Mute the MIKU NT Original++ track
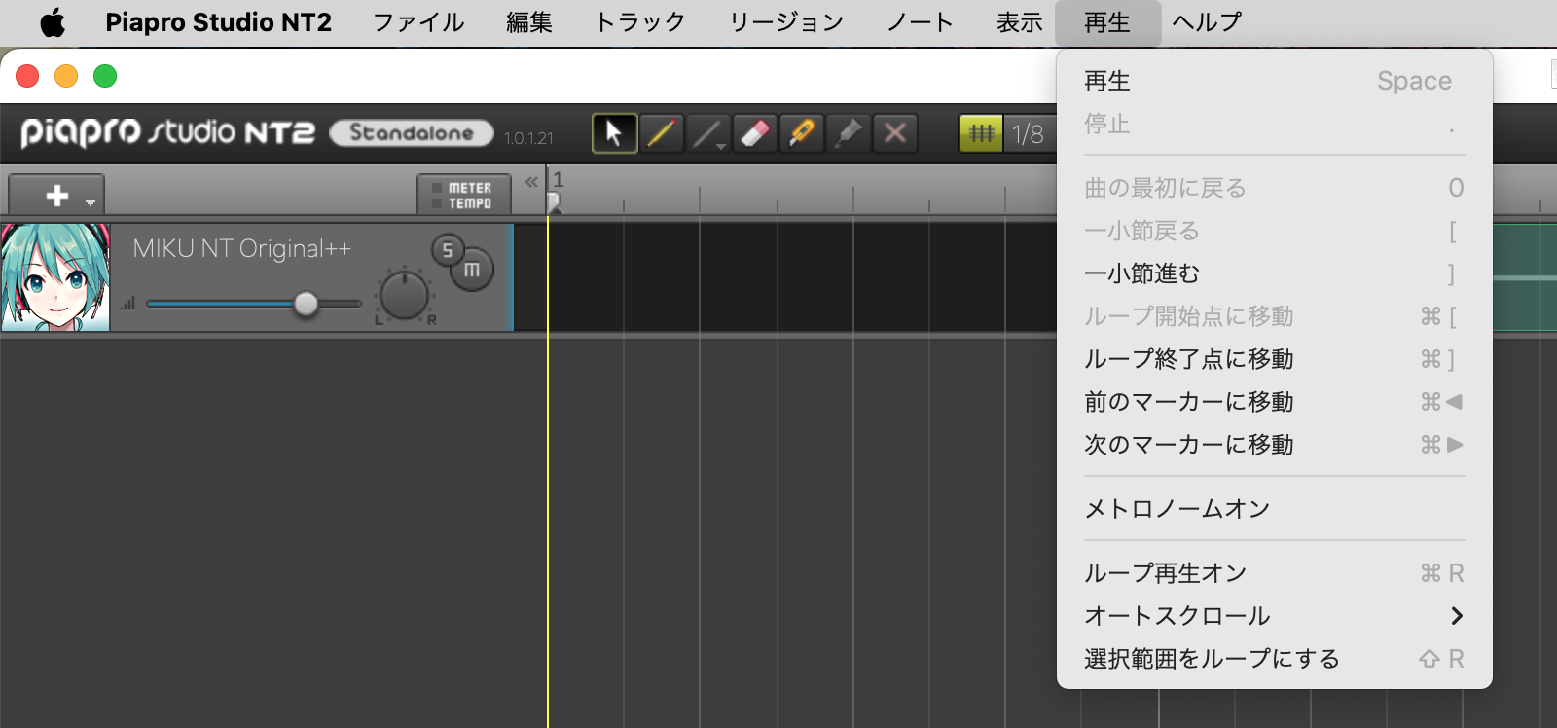Viewport: 1557px width, 728px height. tap(472, 270)
